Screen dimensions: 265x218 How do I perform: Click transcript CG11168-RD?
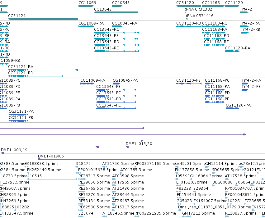coord(216,36)
